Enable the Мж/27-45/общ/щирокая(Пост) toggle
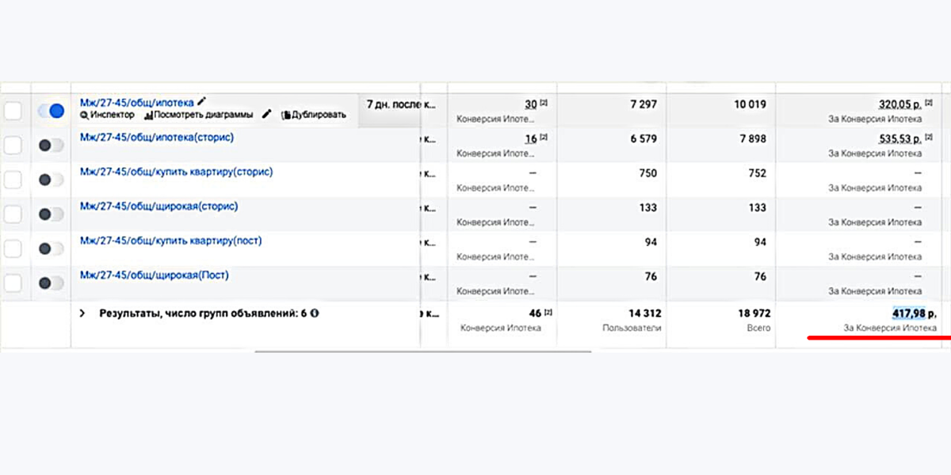This screenshot has height=475, width=951. point(51,283)
